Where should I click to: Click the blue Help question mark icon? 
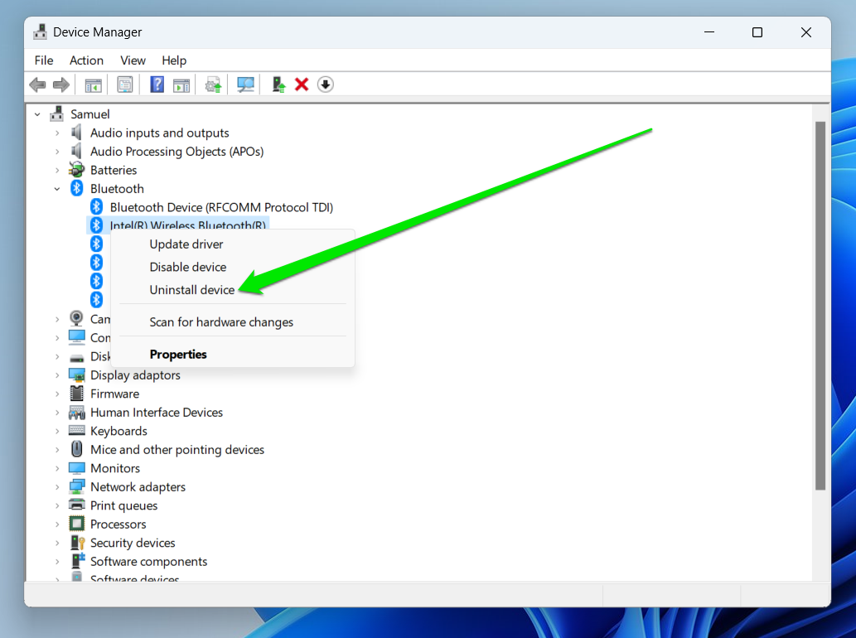pos(157,85)
